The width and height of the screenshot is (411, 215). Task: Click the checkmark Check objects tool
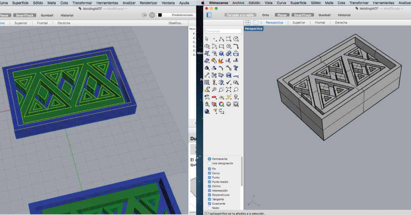point(228,82)
